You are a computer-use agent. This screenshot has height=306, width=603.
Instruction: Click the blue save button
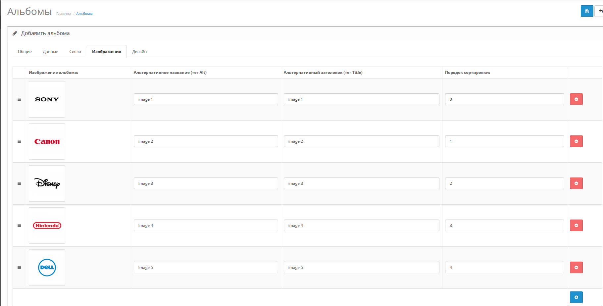click(x=587, y=11)
